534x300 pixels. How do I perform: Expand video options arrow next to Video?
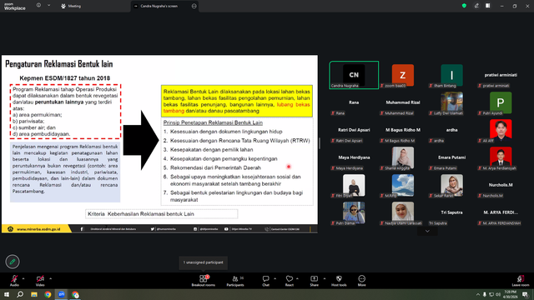(50, 278)
